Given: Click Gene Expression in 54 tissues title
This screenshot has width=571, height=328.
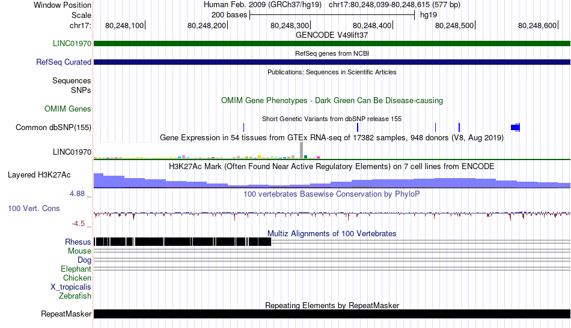Looking at the screenshot, I should pos(332,138).
